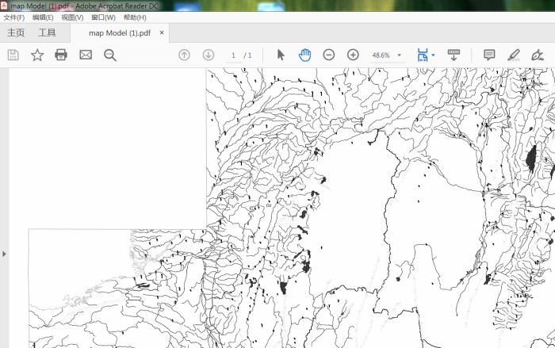Viewport: 555px width, 348px height.
Task: Switch to the 主页 tab
Action: click(16, 33)
